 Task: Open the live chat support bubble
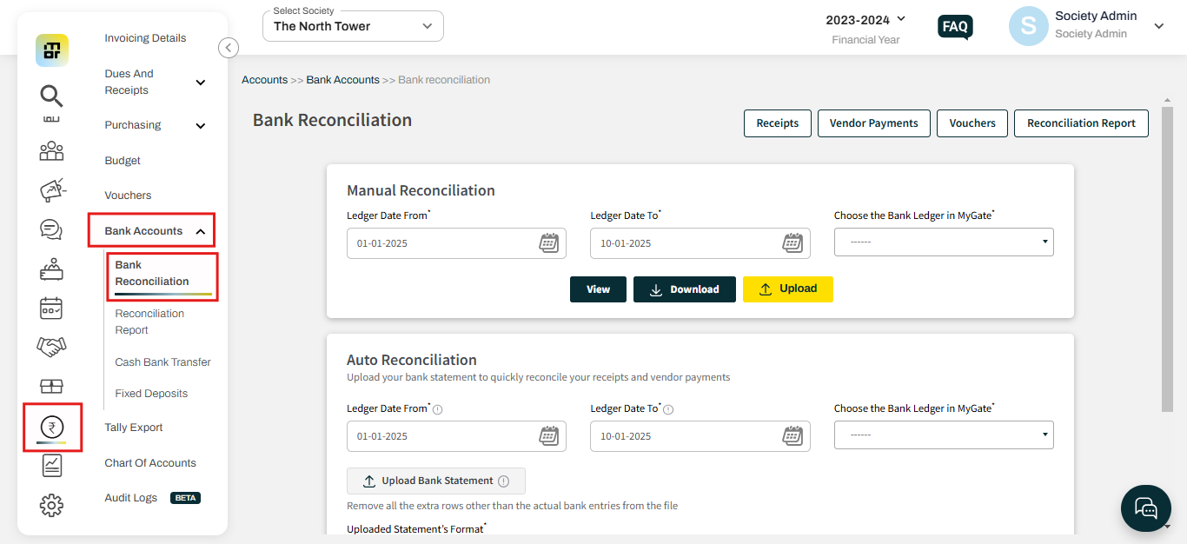(x=1146, y=508)
